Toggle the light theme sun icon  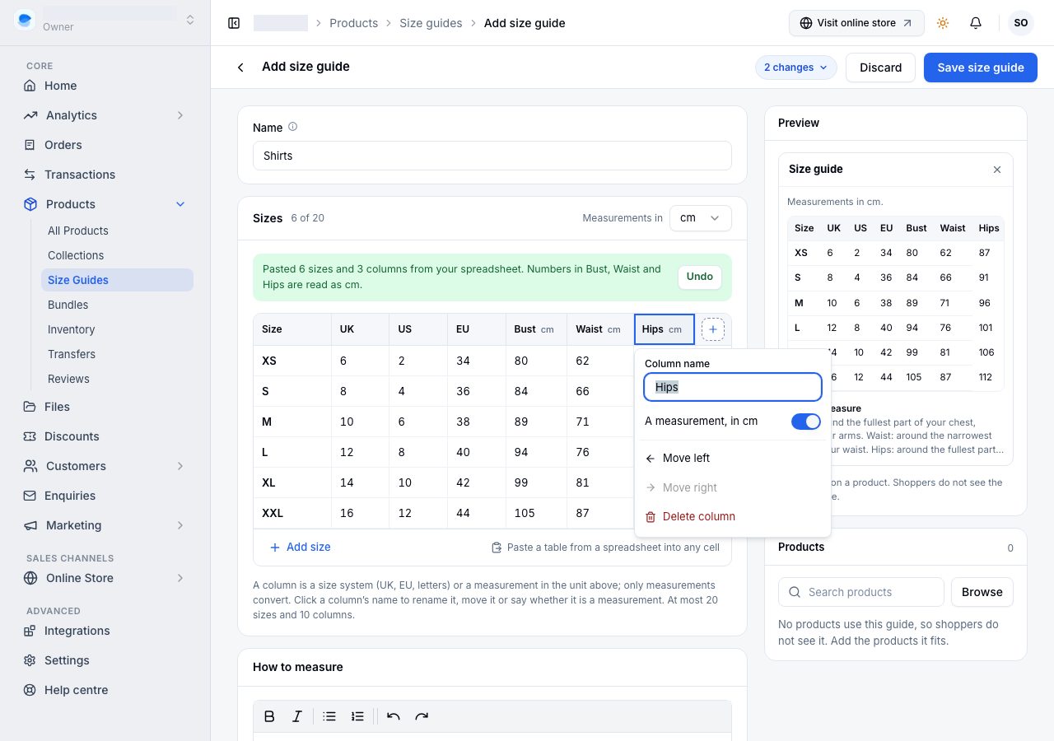(943, 23)
